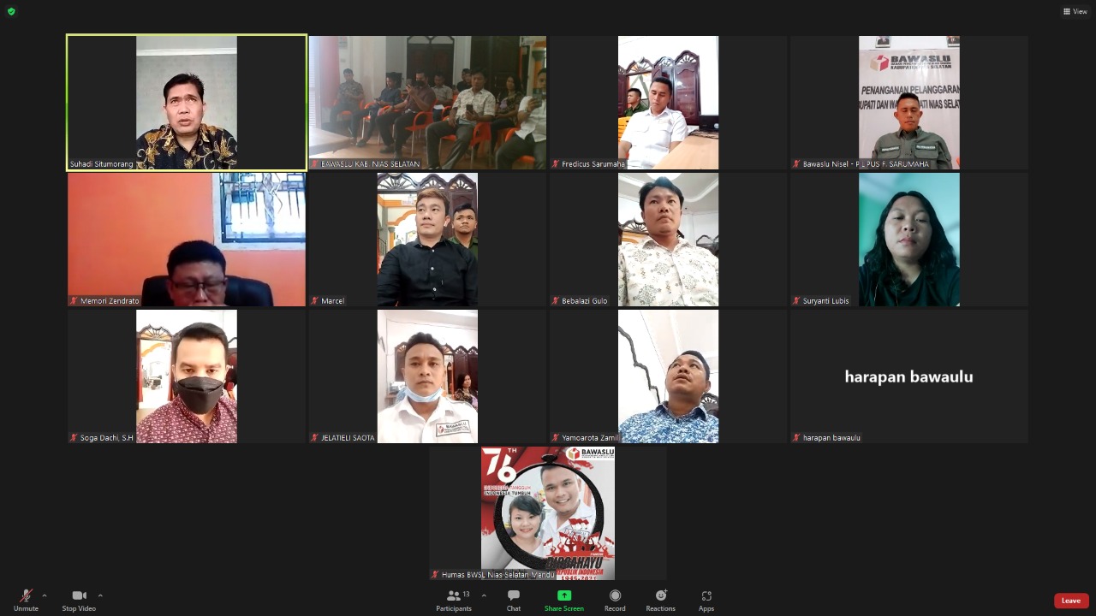Expand the Participants options caret
Image resolution: width=1096 pixels, height=616 pixels.
[484, 595]
